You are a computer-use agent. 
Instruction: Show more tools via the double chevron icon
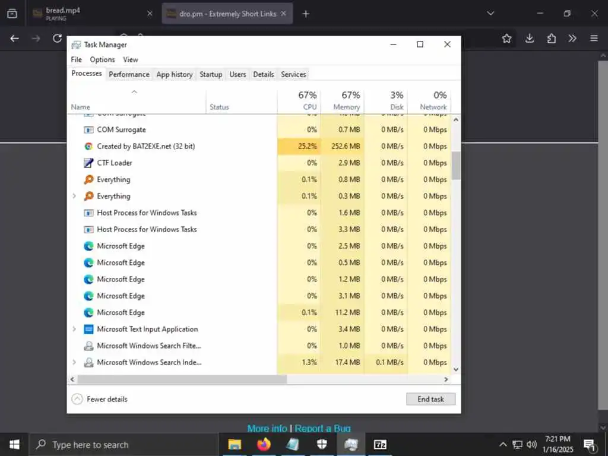click(572, 39)
